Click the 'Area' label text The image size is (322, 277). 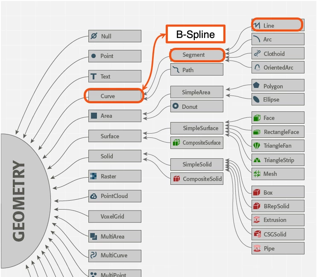point(106,116)
